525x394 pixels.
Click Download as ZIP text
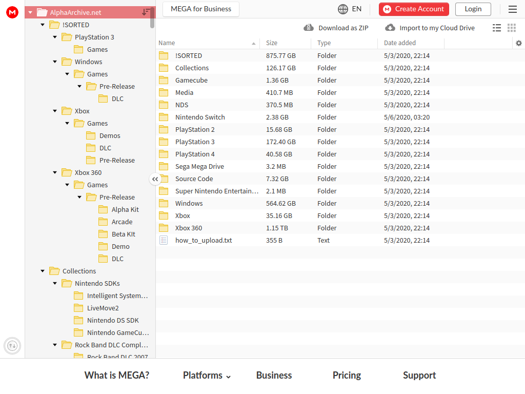pyautogui.click(x=344, y=28)
